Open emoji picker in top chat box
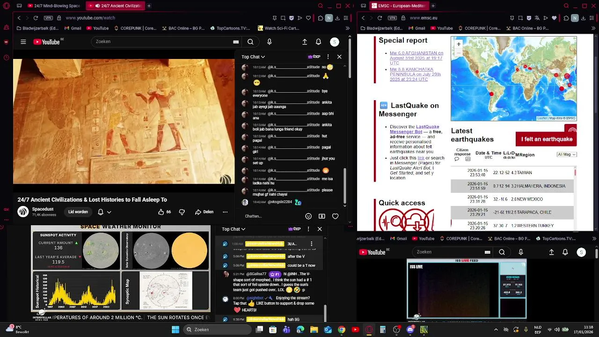This screenshot has height=337, width=599. coord(308,216)
